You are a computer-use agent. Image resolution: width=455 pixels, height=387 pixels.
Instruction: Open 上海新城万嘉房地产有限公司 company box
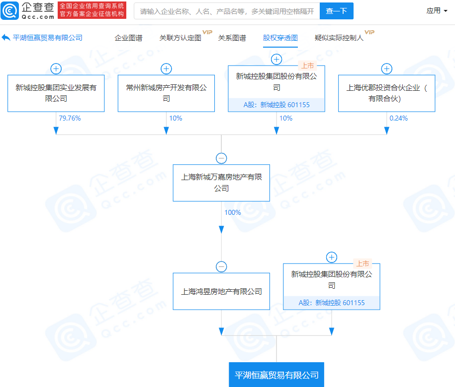pyautogui.click(x=221, y=183)
